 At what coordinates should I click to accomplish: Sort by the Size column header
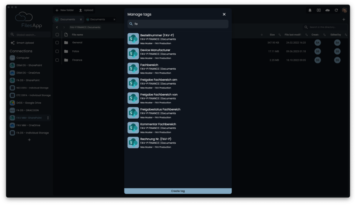click(x=272, y=35)
